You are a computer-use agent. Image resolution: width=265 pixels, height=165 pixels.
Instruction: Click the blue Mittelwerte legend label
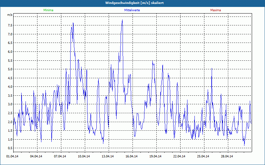132,10
